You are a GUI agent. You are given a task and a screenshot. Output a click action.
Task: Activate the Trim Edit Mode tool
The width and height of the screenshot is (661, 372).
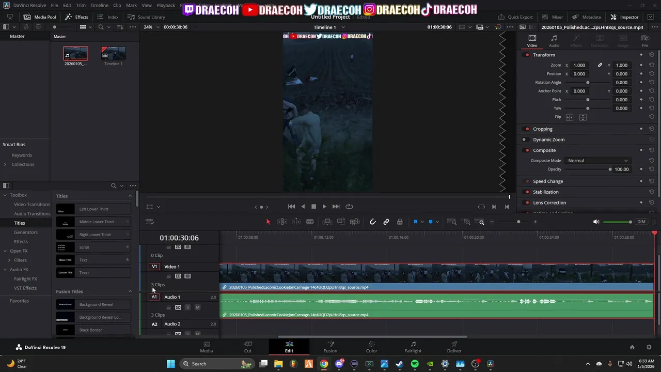tap(282, 222)
